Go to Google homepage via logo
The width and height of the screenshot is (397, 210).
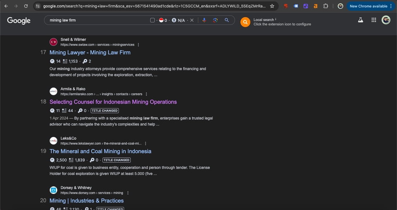click(19, 21)
